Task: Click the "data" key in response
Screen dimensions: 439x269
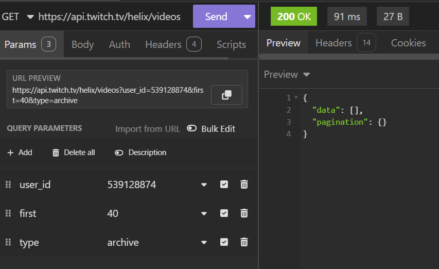Action: 326,110
